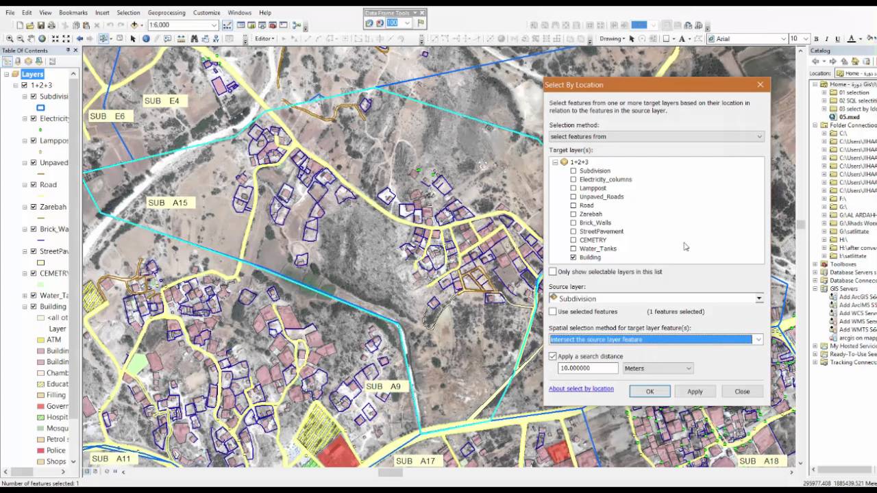Open the About select by location link
Image resolution: width=877 pixels, height=493 pixels.
[581, 389]
